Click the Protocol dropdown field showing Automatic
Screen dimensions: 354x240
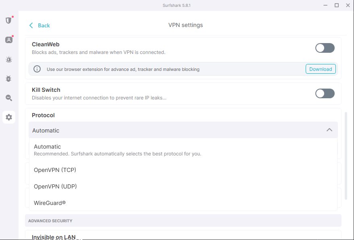click(x=177, y=130)
